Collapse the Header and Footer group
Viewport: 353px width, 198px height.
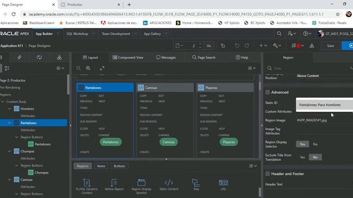[268, 174]
